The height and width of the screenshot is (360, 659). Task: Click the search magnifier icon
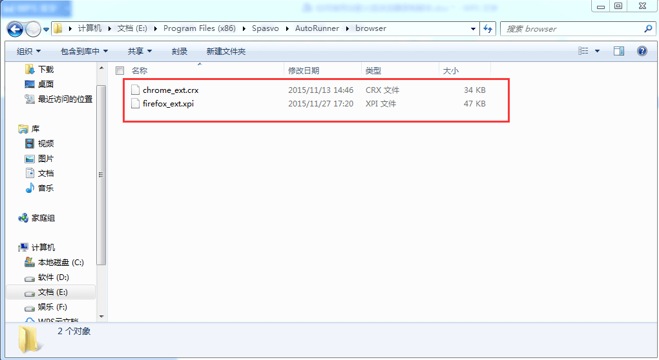tap(648, 28)
